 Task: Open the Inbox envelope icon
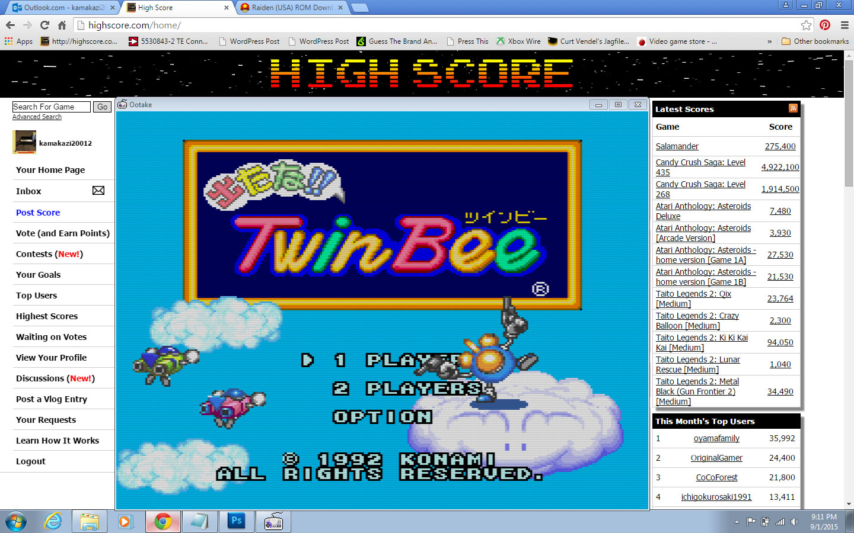click(x=98, y=191)
